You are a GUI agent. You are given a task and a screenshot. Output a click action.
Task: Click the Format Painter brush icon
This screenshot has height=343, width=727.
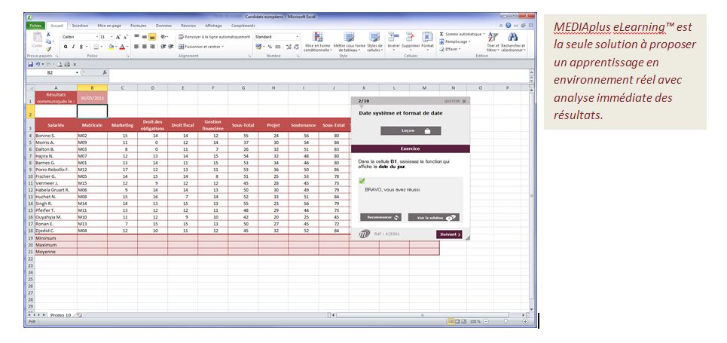click(48, 49)
